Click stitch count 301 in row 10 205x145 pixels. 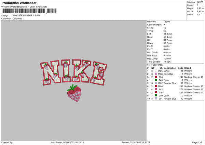point(161,98)
